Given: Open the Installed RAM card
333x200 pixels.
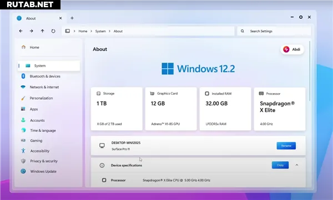Looking at the screenshot, I should coord(225,109).
